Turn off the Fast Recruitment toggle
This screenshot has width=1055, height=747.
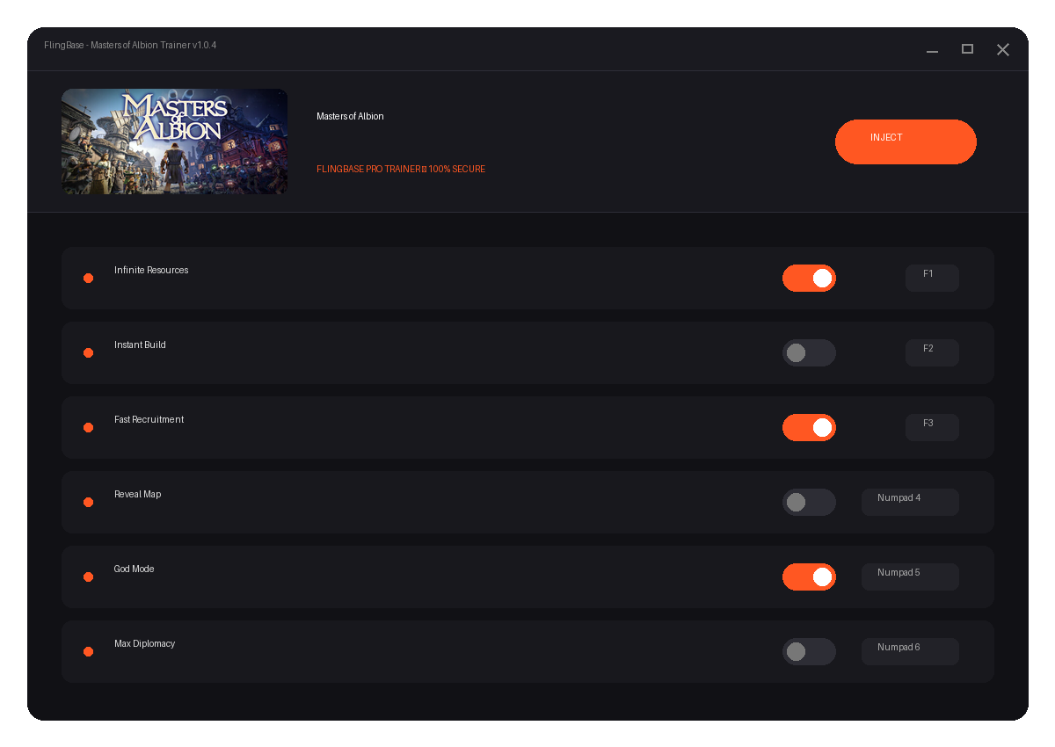coord(809,427)
